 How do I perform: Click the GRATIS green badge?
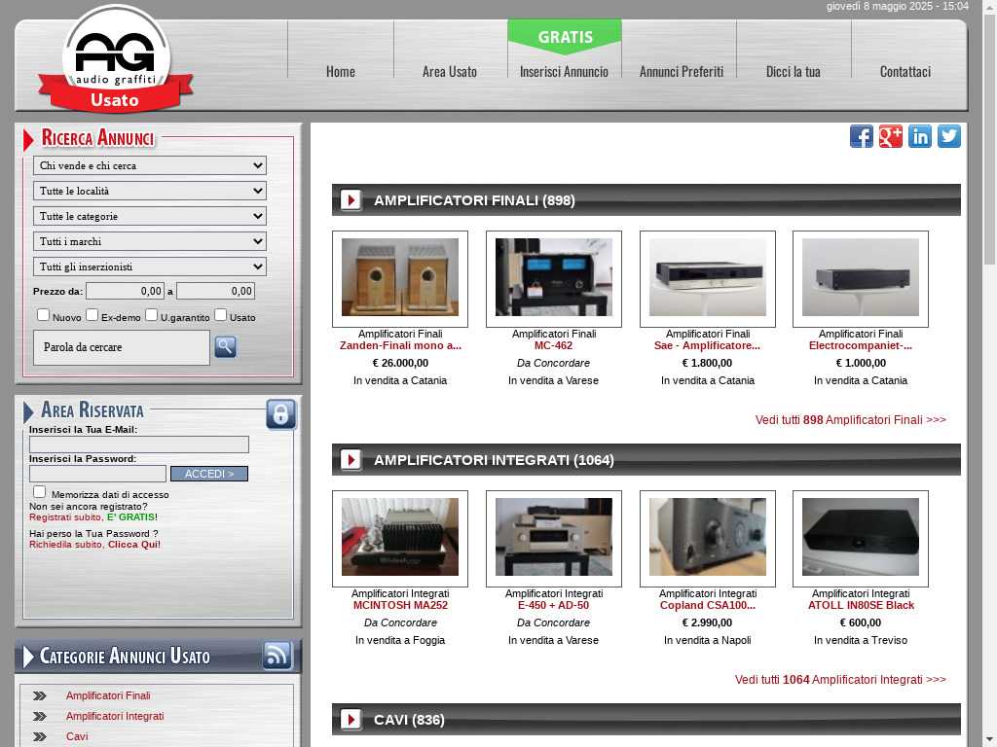[565, 37]
